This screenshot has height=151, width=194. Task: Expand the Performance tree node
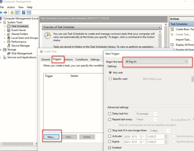click(4, 42)
